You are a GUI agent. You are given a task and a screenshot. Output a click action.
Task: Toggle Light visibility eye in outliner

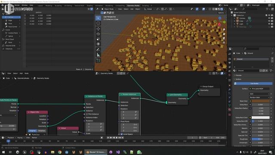pos(269,24)
